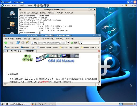The image size is (137, 106).
Task: Click the Firefox icon in browser title bar
Action: [4, 36]
